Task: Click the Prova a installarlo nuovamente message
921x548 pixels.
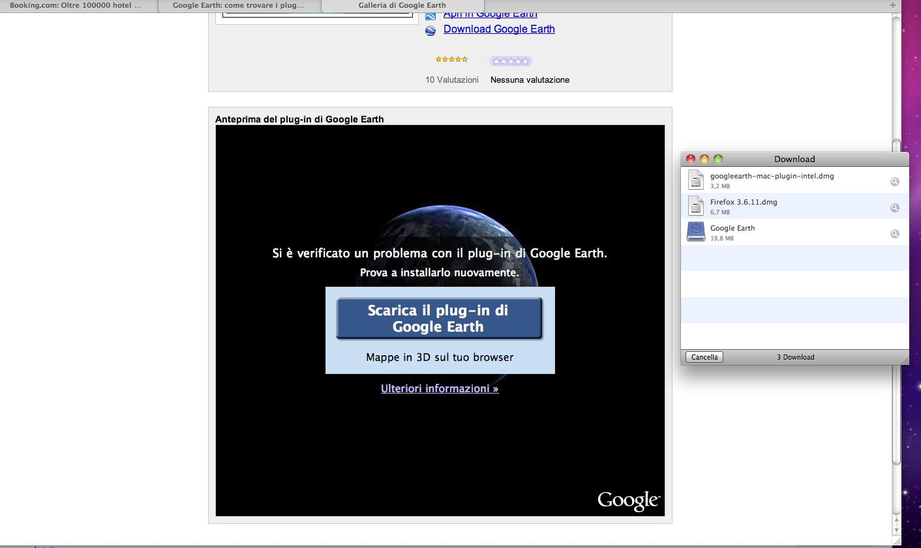Action: click(440, 273)
